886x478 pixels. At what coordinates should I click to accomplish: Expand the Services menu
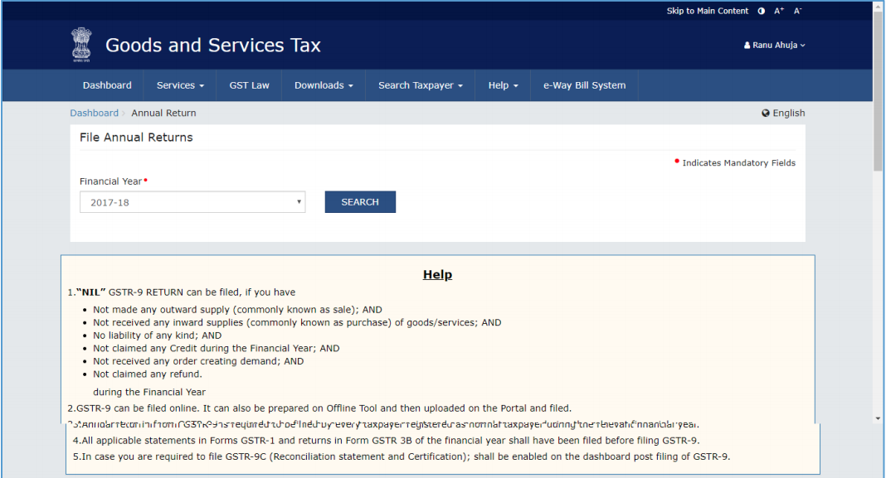pyautogui.click(x=180, y=85)
